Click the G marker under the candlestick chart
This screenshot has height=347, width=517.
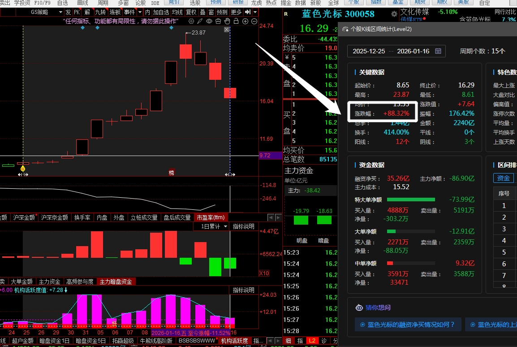tap(23, 169)
